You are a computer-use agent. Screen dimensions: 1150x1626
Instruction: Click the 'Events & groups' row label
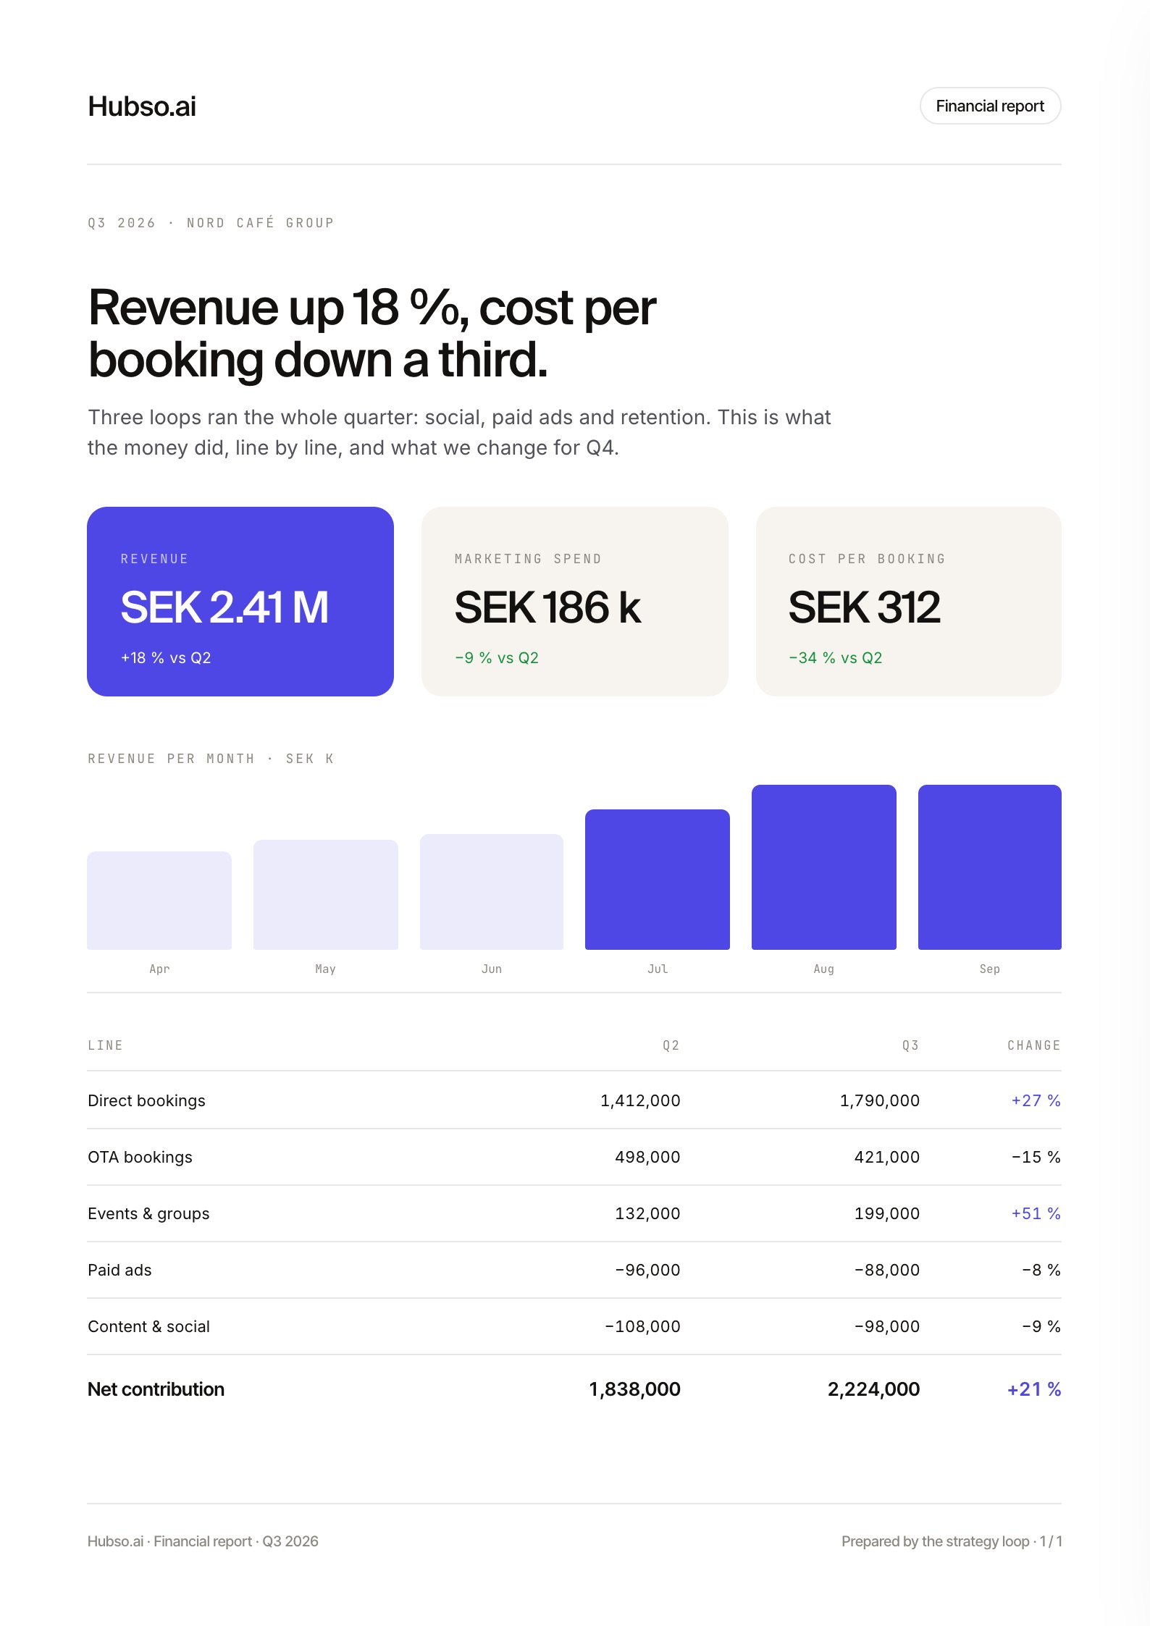point(148,1213)
